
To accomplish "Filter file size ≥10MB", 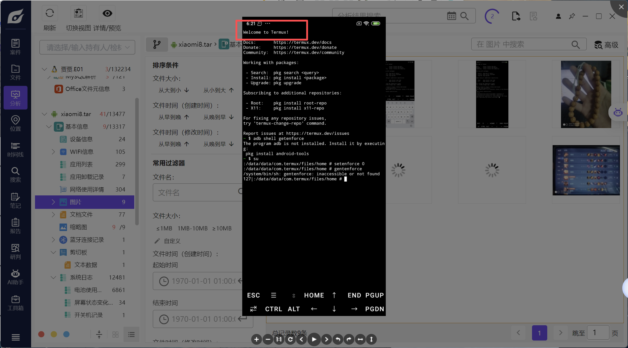I will click(222, 228).
